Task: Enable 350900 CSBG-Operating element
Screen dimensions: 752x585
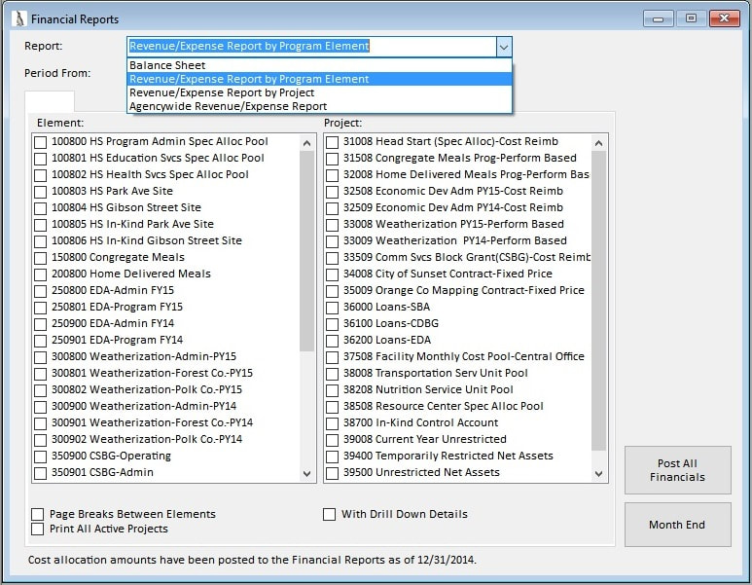Action: (x=40, y=457)
